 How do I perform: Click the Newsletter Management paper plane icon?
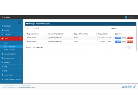click(2, 79)
